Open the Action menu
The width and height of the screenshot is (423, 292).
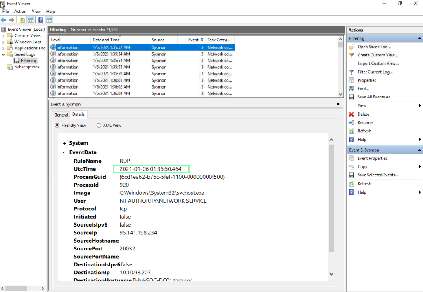20,11
